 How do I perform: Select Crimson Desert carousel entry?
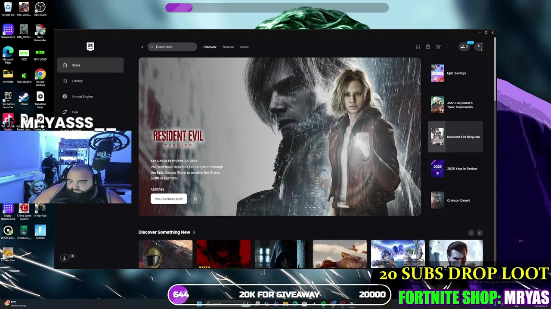[x=455, y=200]
